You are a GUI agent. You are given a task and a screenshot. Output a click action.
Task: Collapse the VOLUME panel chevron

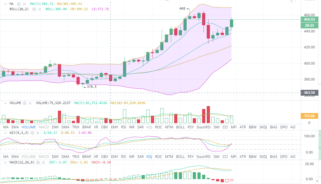(x=6, y=103)
